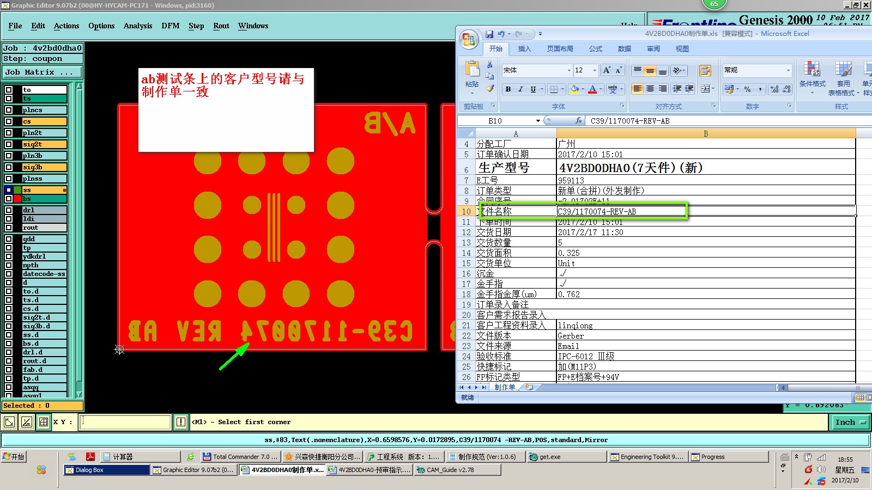The height and width of the screenshot is (490, 872).
Task: Increase the cell indent
Action: click(689, 89)
